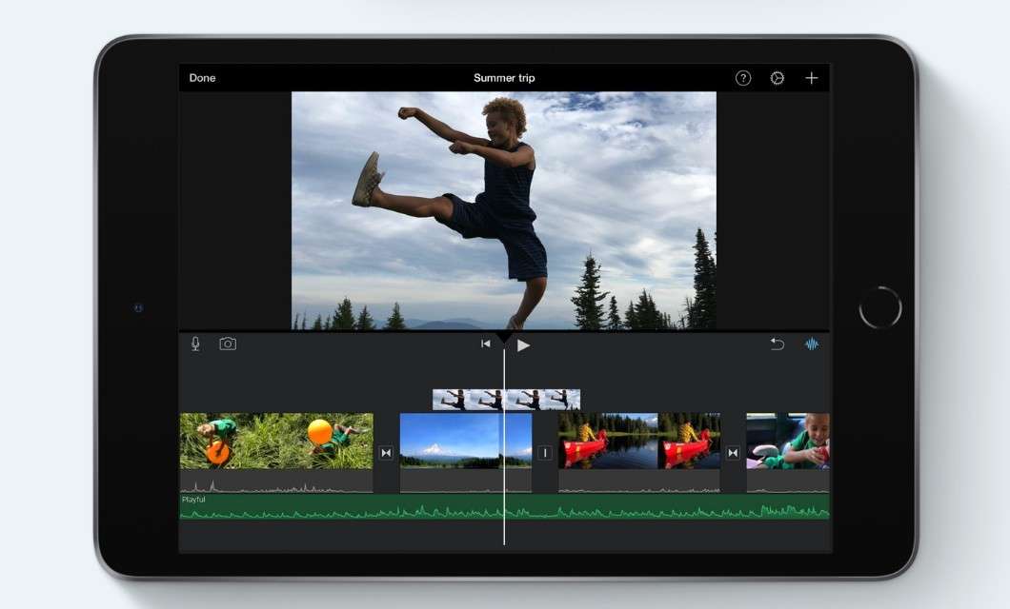Select the Playful green soundtrack
This screenshot has width=1010, height=609.
point(504,507)
